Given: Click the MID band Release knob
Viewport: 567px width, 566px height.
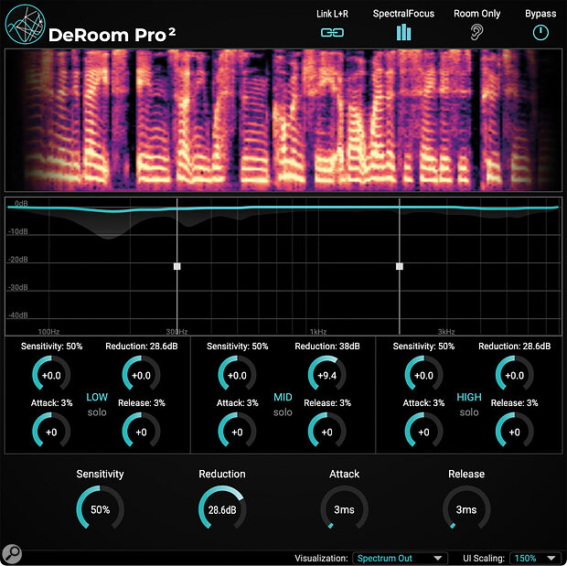Looking at the screenshot, I should [326, 432].
